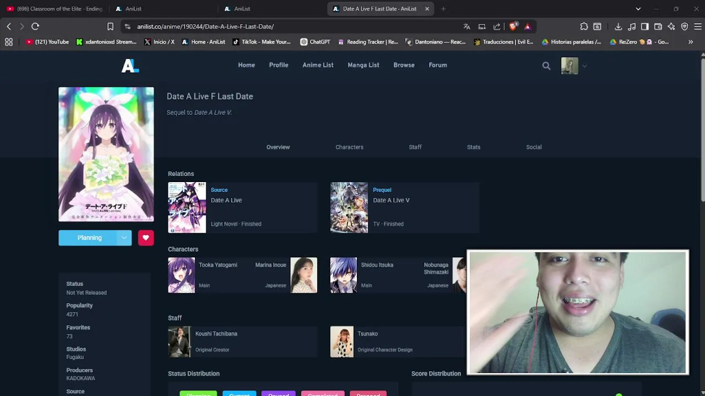
Task: Open Koushi Tachibana staff page
Action: pyautogui.click(x=216, y=334)
